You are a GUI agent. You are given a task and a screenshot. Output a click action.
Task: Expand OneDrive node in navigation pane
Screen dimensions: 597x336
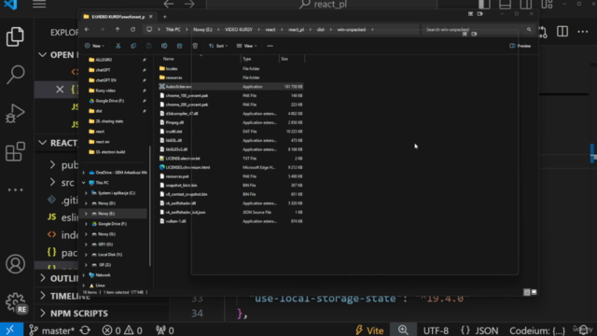tap(84, 173)
